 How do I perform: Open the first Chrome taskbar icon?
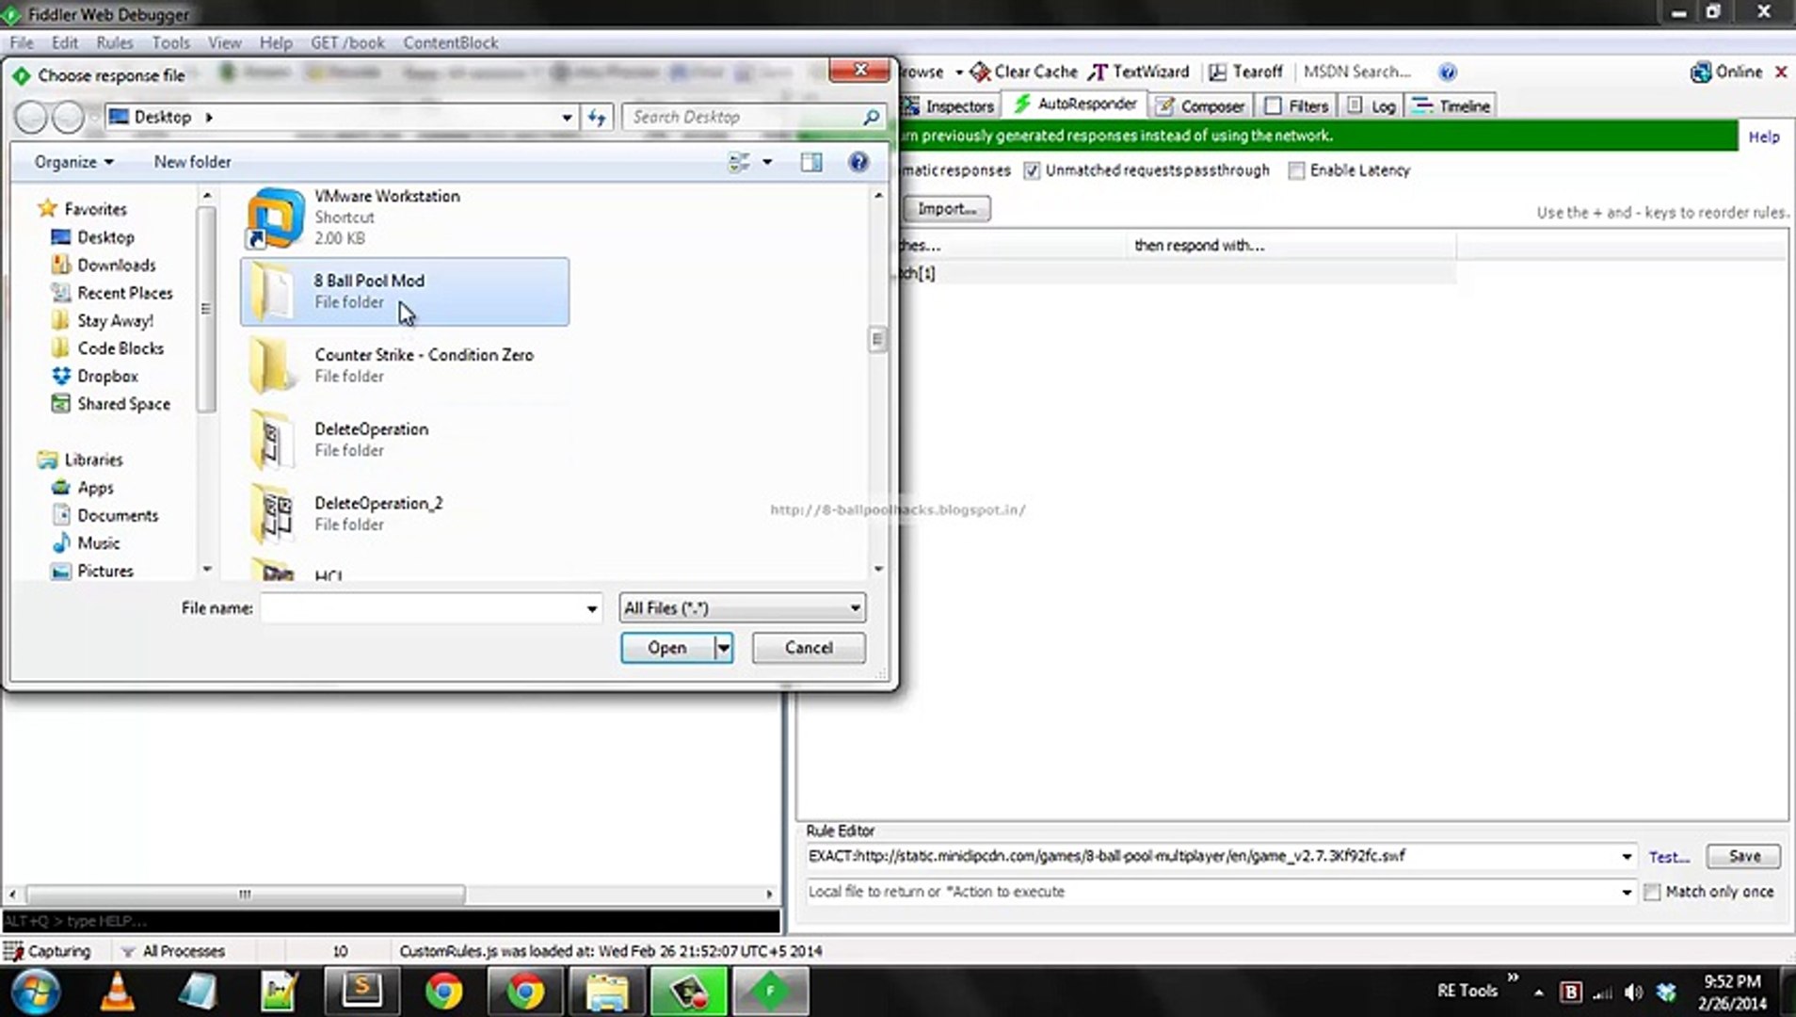(x=443, y=992)
